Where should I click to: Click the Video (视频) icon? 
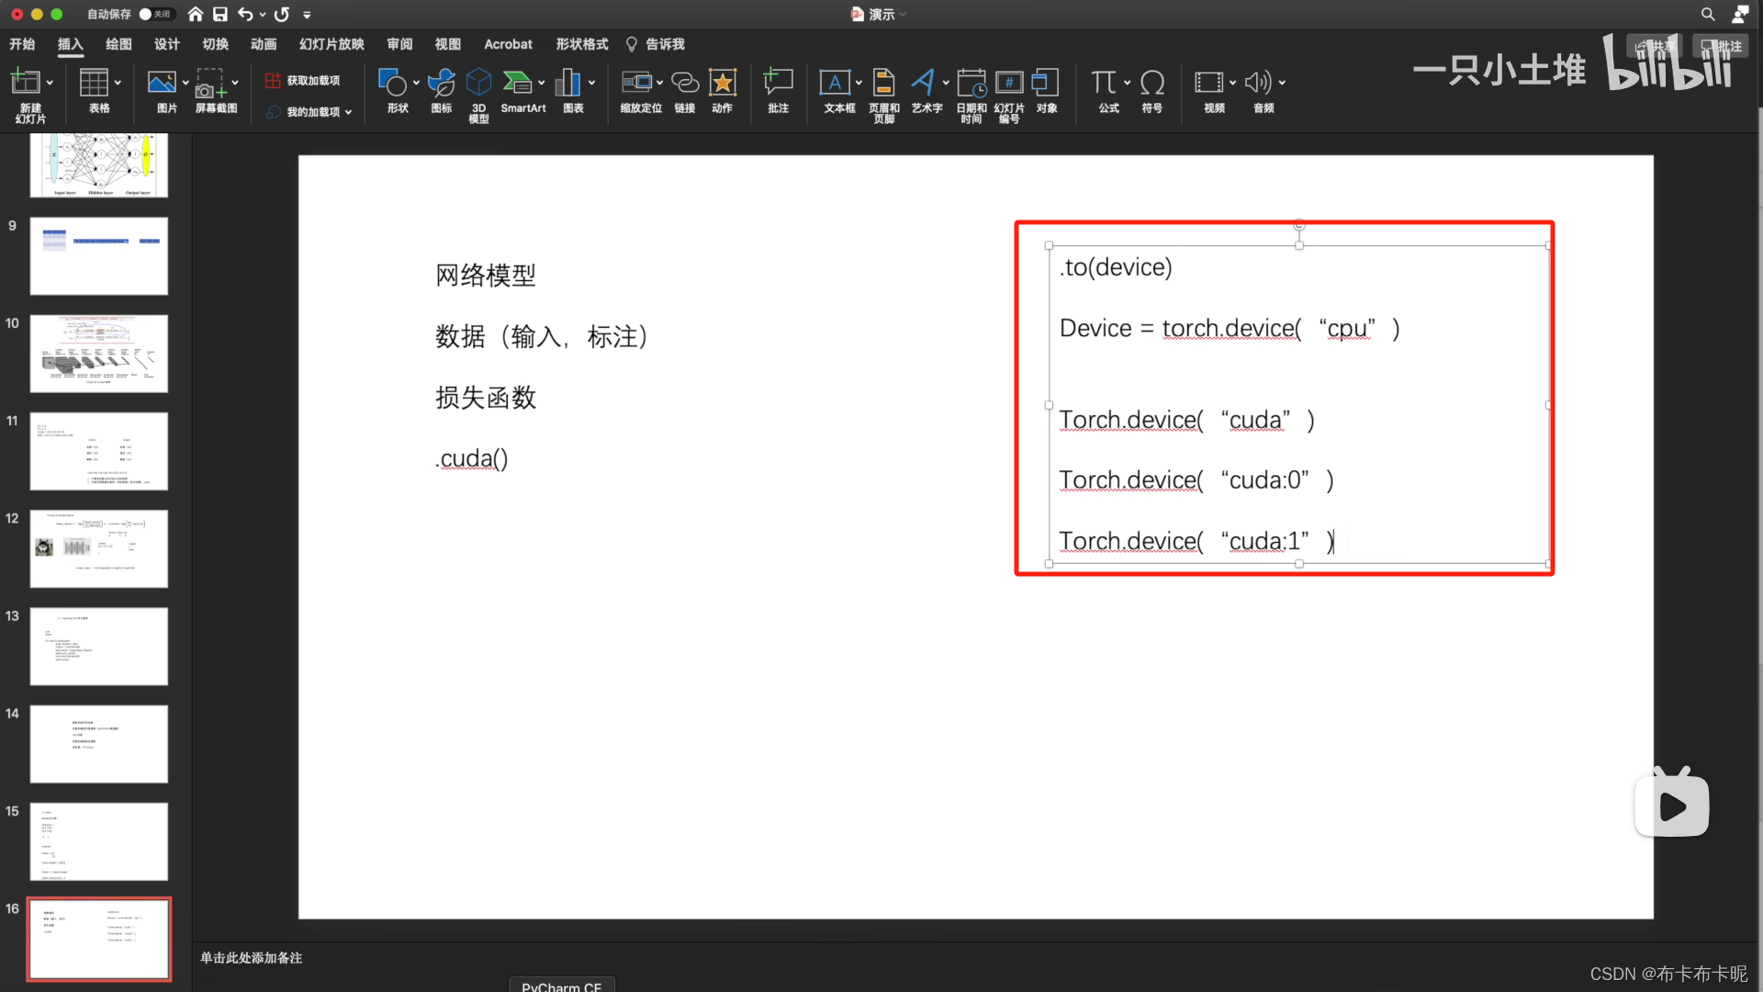pos(1208,83)
